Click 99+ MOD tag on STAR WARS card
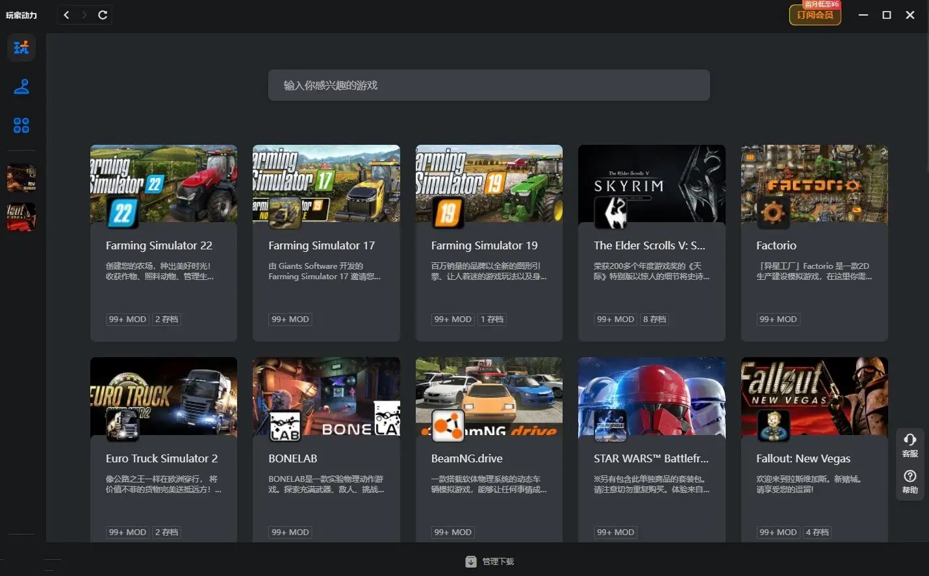929x576 pixels. tap(615, 532)
